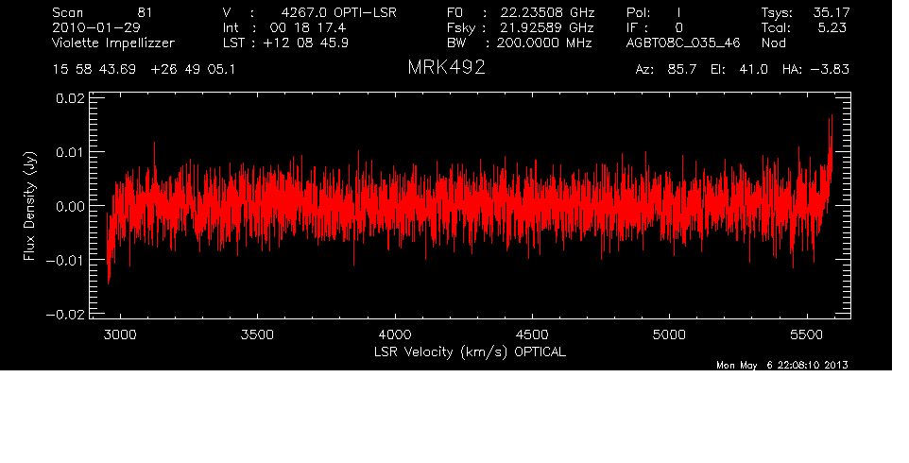Click the Nod procedure label

pos(774,43)
